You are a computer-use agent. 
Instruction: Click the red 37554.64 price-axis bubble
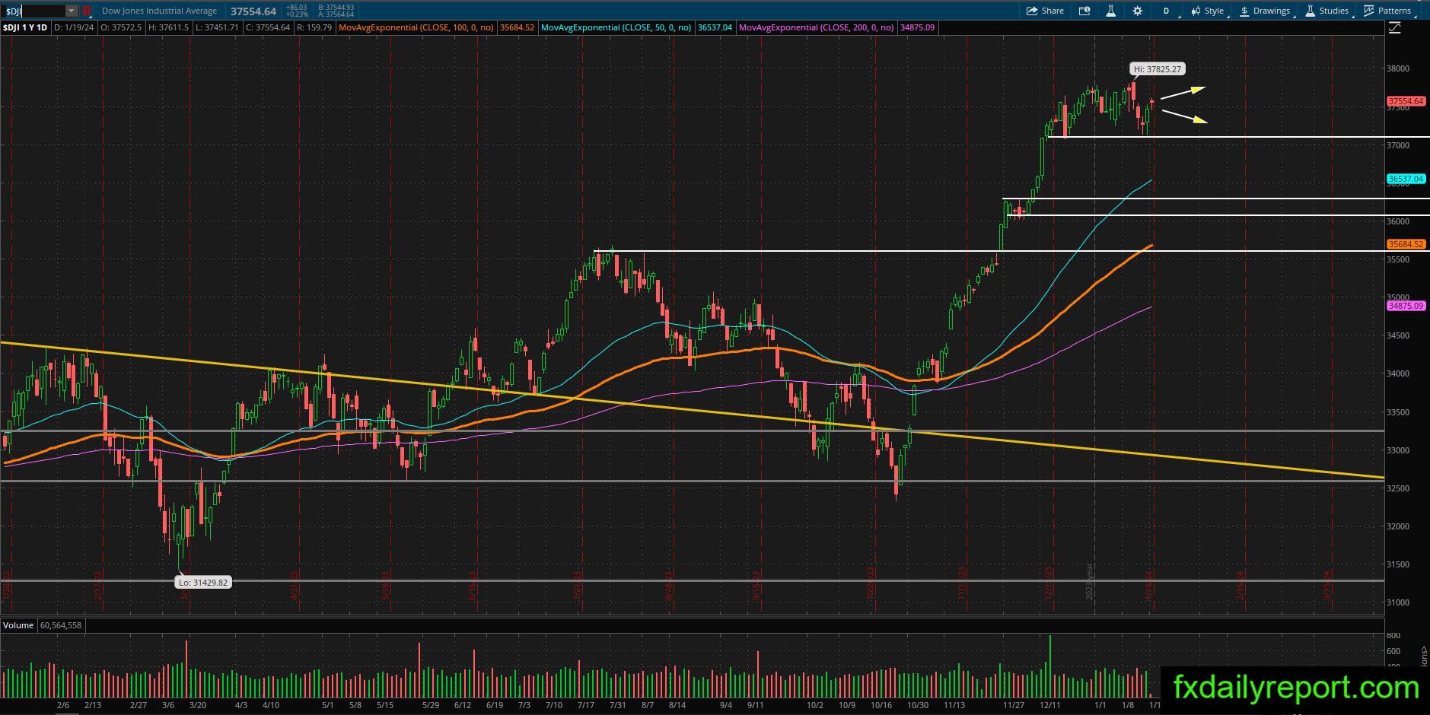(x=1406, y=101)
